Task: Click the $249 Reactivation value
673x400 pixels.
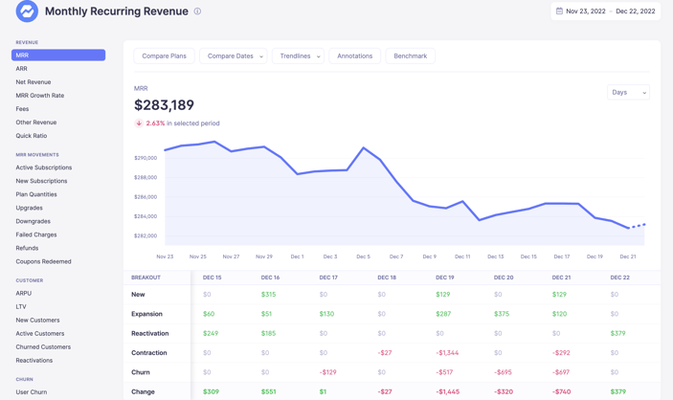Action: coord(211,333)
